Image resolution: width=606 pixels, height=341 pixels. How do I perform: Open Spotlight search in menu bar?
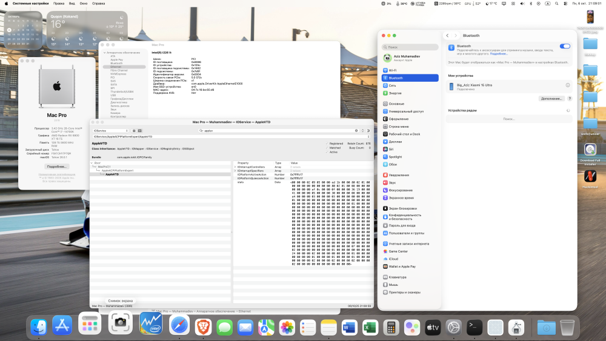click(x=556, y=4)
